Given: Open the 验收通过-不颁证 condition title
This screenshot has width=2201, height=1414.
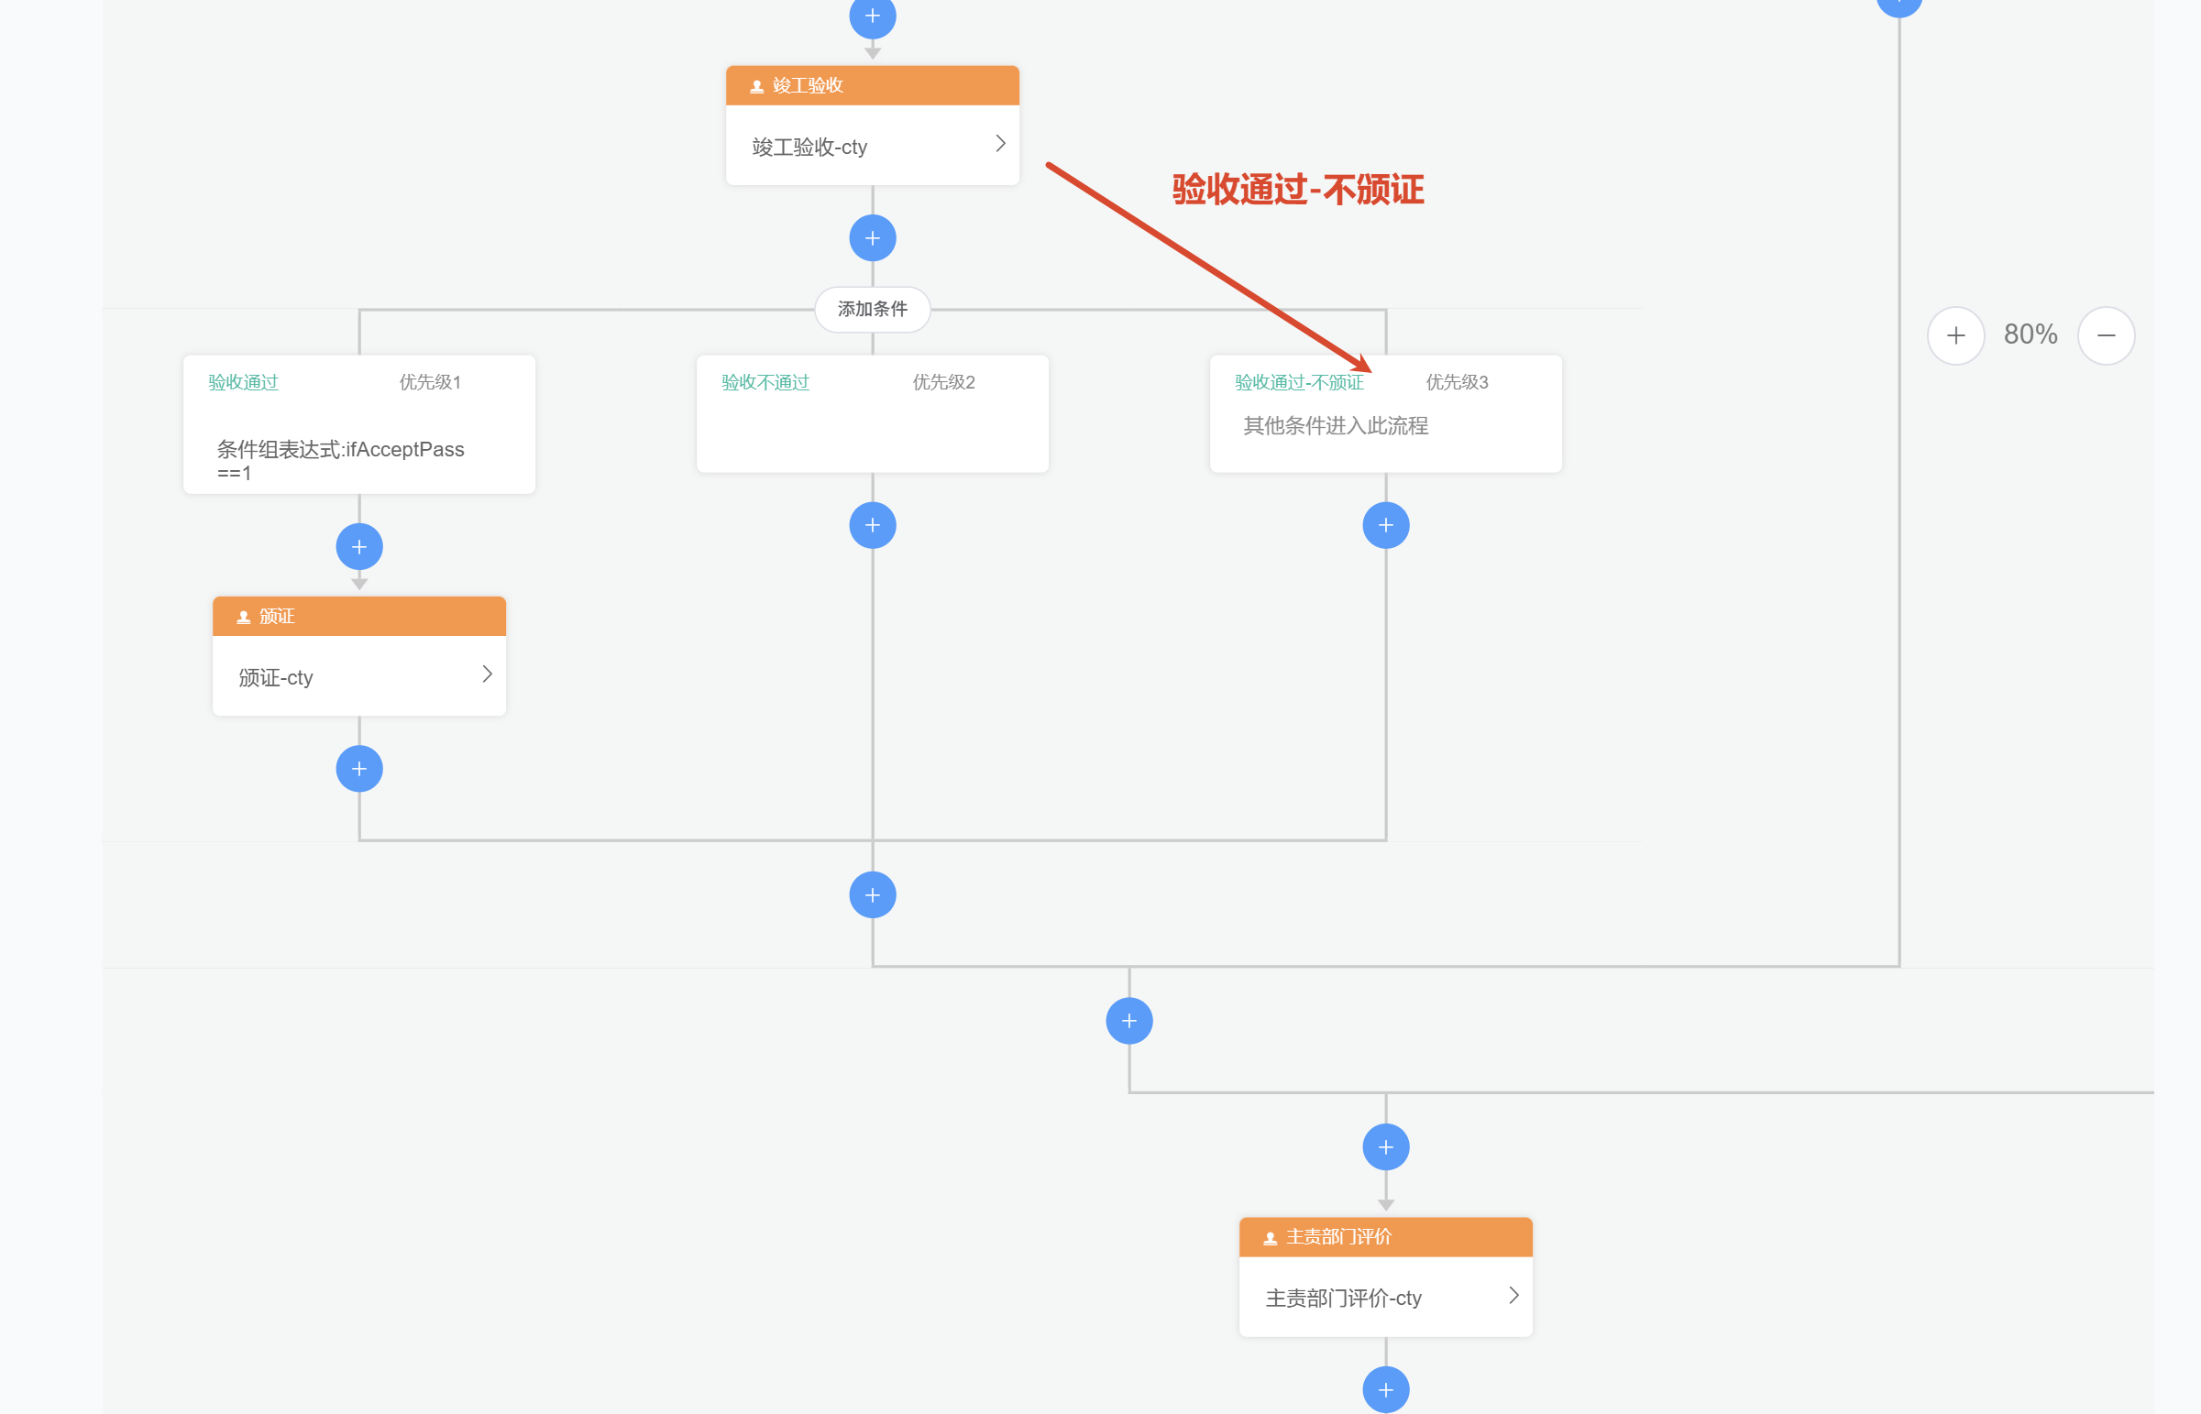Looking at the screenshot, I should click(1298, 382).
